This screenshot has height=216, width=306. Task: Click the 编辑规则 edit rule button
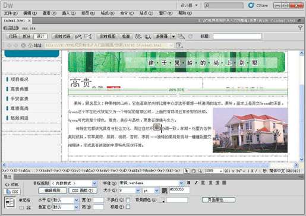[x=52, y=190]
